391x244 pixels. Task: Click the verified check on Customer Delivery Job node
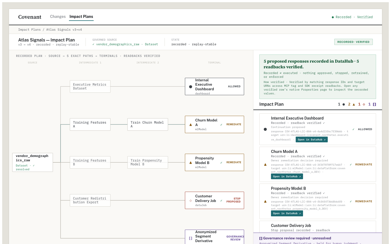point(221,201)
